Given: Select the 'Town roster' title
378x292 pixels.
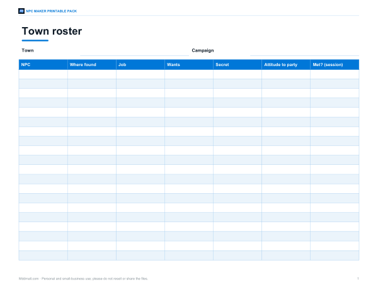Looking at the screenshot, I should click(x=52, y=31).
